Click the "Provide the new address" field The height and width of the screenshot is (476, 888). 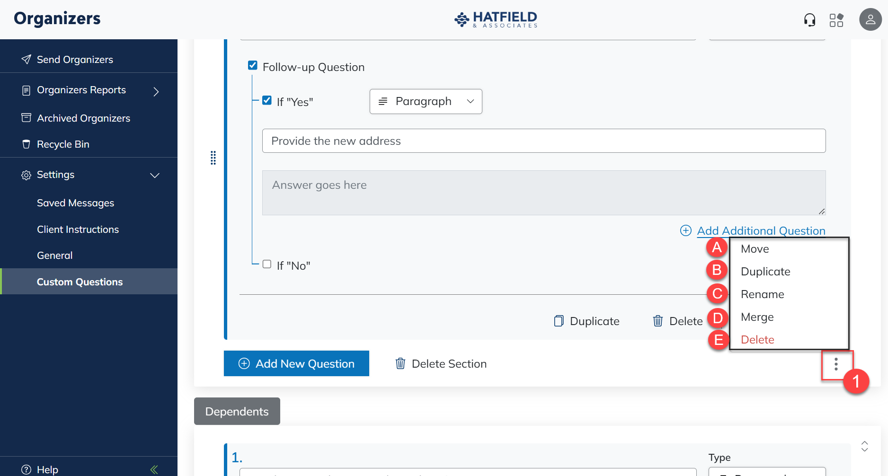click(x=543, y=141)
